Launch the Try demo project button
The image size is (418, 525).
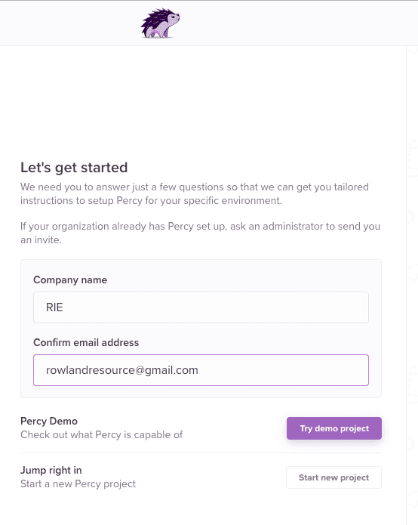[x=334, y=428]
